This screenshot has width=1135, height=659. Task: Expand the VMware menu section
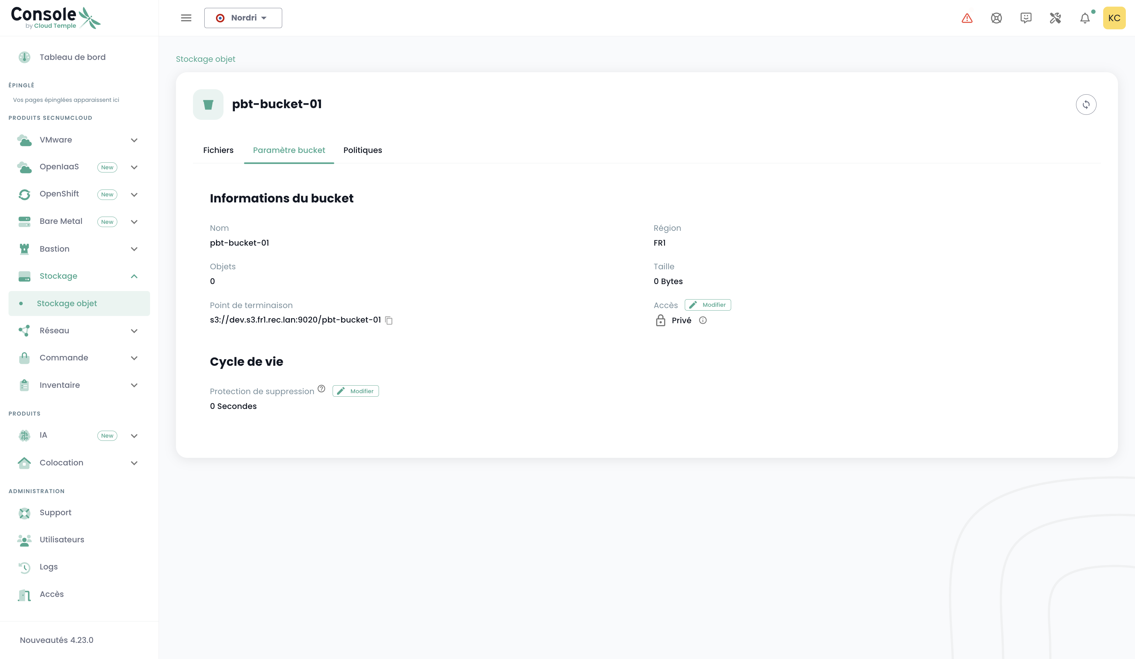click(x=134, y=140)
